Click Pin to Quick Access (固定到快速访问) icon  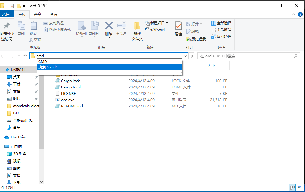7,26
